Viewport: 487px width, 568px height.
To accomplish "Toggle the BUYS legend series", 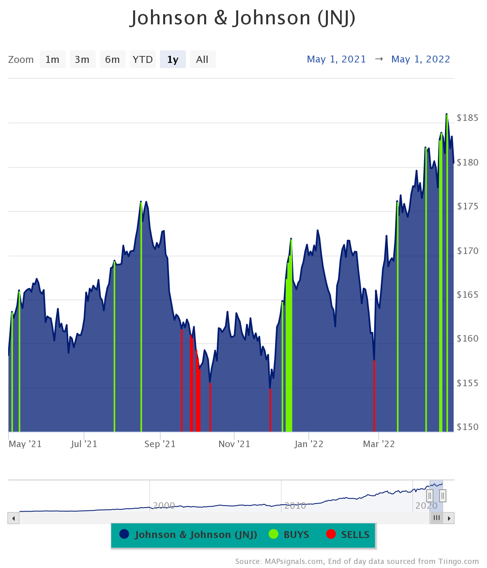I will 289,535.
